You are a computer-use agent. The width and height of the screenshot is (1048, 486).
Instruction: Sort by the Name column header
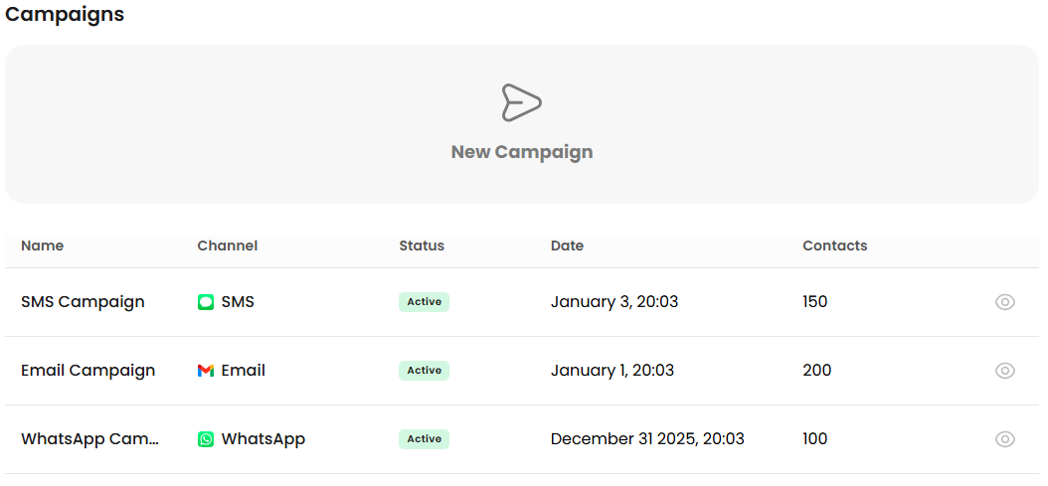click(42, 245)
